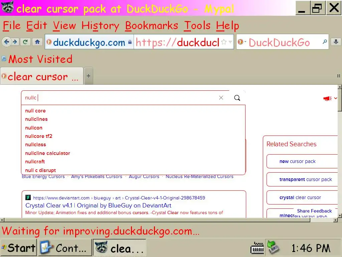Click the tab groups icon on the tab bar
Screen dimensions: 342x257
point(339,76)
